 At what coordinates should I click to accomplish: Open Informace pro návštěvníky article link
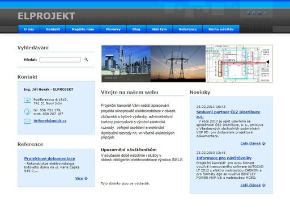(x=224, y=158)
